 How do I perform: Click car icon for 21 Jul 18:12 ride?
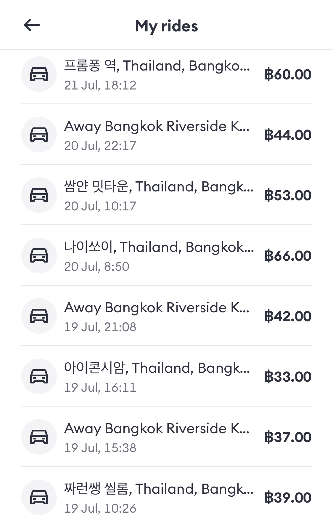[39, 74]
